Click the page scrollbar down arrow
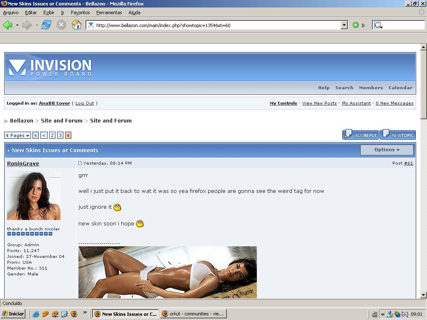Image resolution: width=427 pixels, height=320 pixels. (x=423, y=295)
